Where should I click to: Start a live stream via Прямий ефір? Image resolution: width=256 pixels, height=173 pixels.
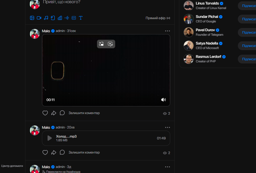158,18
